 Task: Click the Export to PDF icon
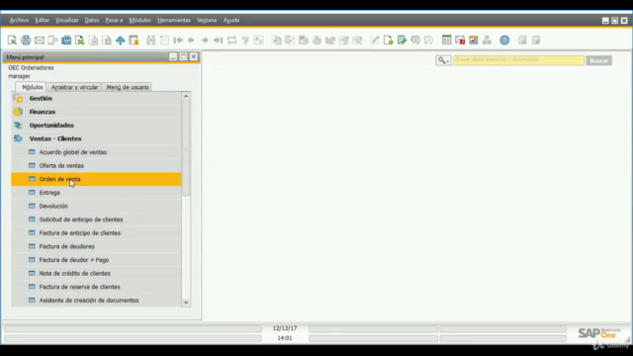107,40
